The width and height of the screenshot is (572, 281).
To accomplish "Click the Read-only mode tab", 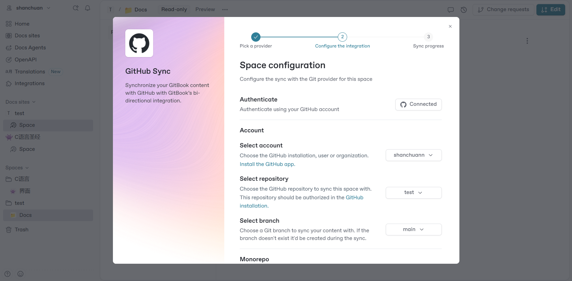I will (x=174, y=10).
